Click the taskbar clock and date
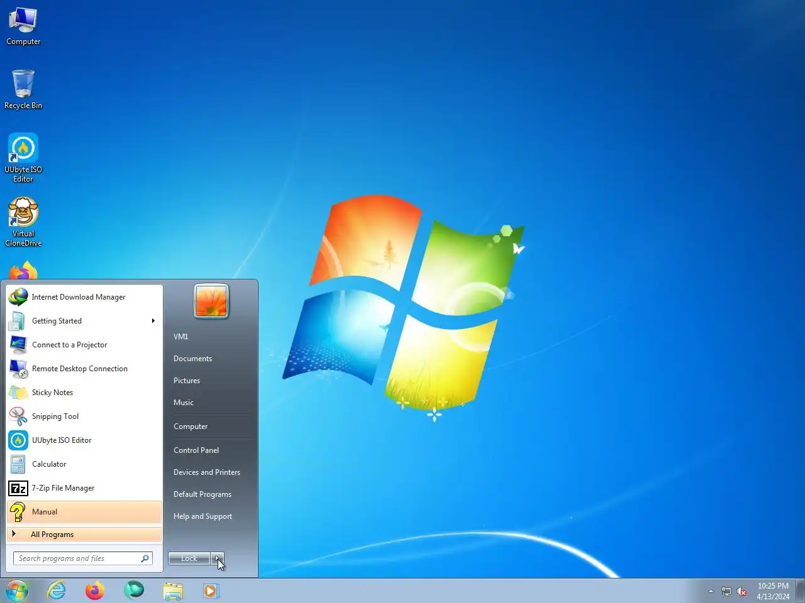This screenshot has width=805, height=603. [773, 591]
